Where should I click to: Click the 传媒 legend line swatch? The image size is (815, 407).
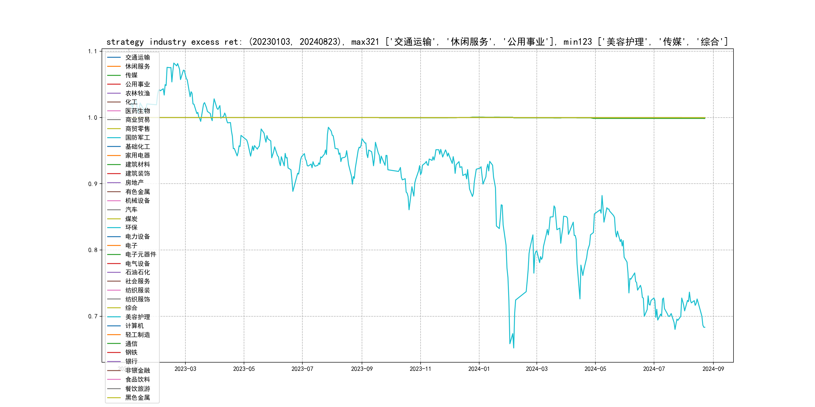tap(114, 75)
